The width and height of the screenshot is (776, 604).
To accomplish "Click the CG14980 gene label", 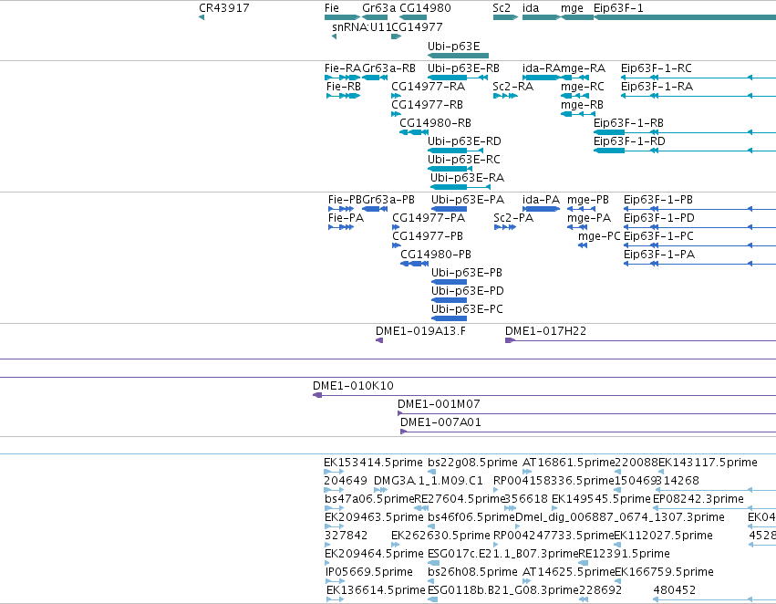I will click(x=425, y=8).
